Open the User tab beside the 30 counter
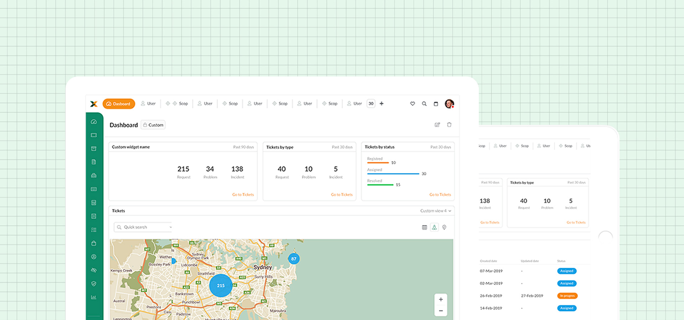Screen dimensions: 684x320 coord(354,103)
